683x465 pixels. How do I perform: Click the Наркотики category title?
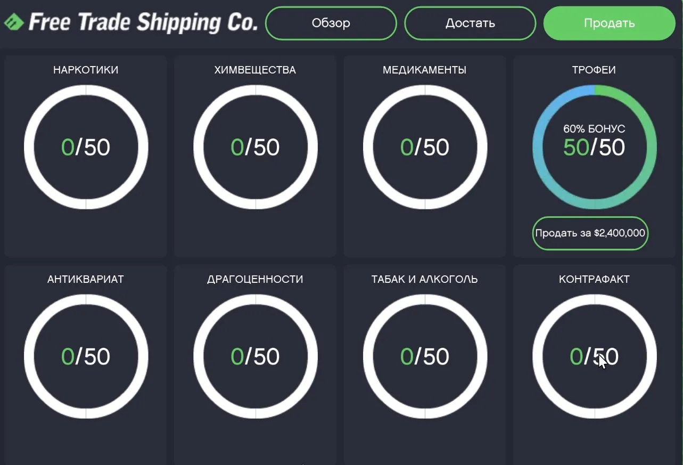click(86, 70)
